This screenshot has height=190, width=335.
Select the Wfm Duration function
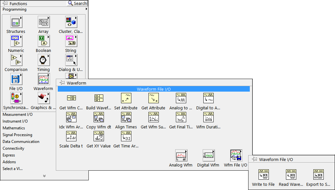pyautogui.click(x=208, y=117)
